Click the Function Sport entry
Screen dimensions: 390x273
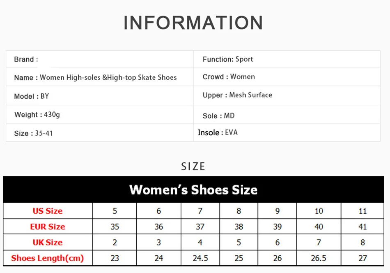point(227,59)
